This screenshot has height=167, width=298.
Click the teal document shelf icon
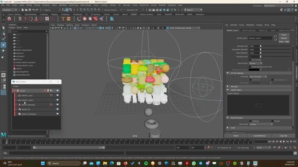(x=112, y=19)
